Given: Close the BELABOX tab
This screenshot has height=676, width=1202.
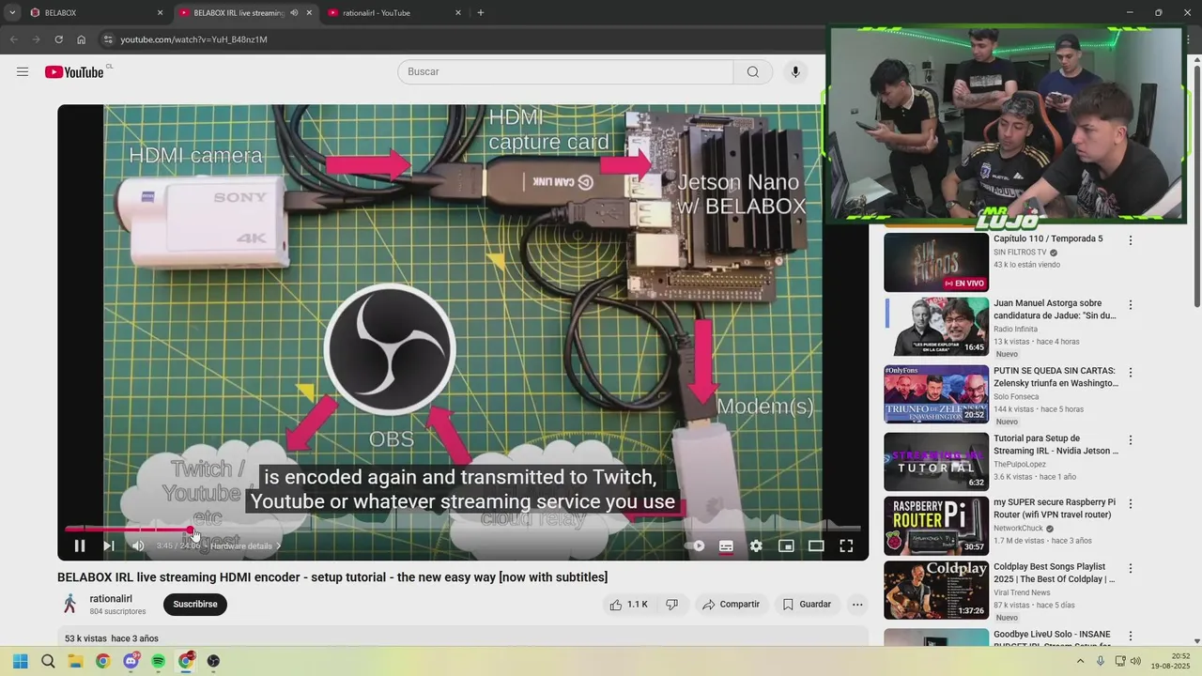Looking at the screenshot, I should point(160,13).
